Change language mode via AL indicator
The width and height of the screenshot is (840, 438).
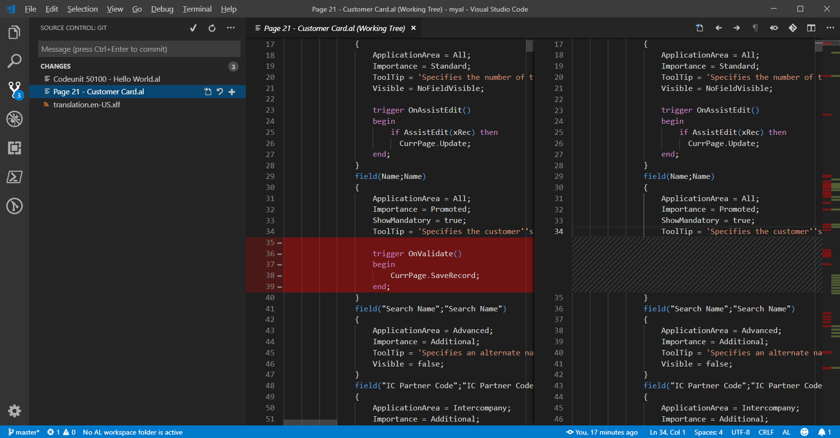point(786,432)
